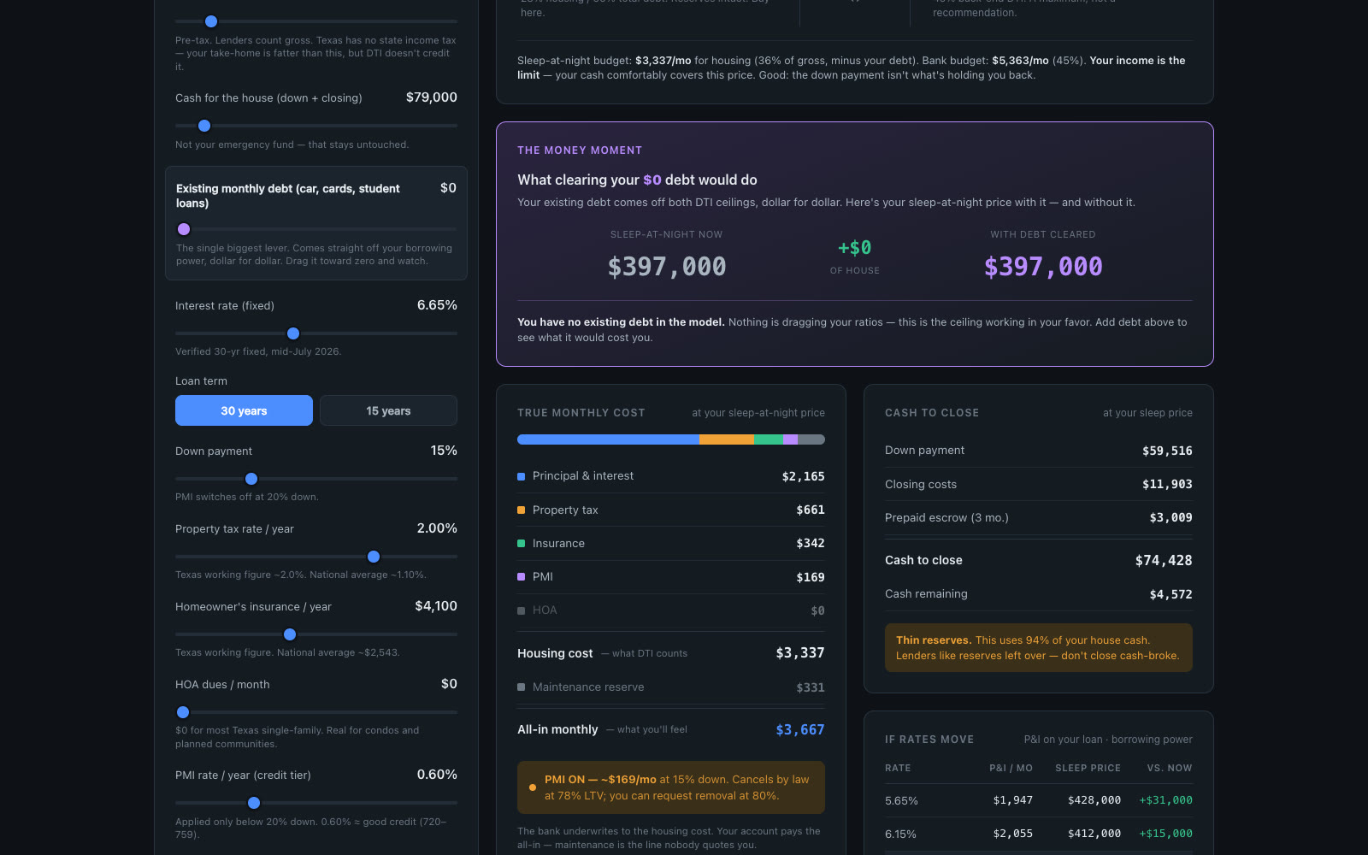Switch loan term to 15 years
This screenshot has width=1368, height=855.
(388, 410)
